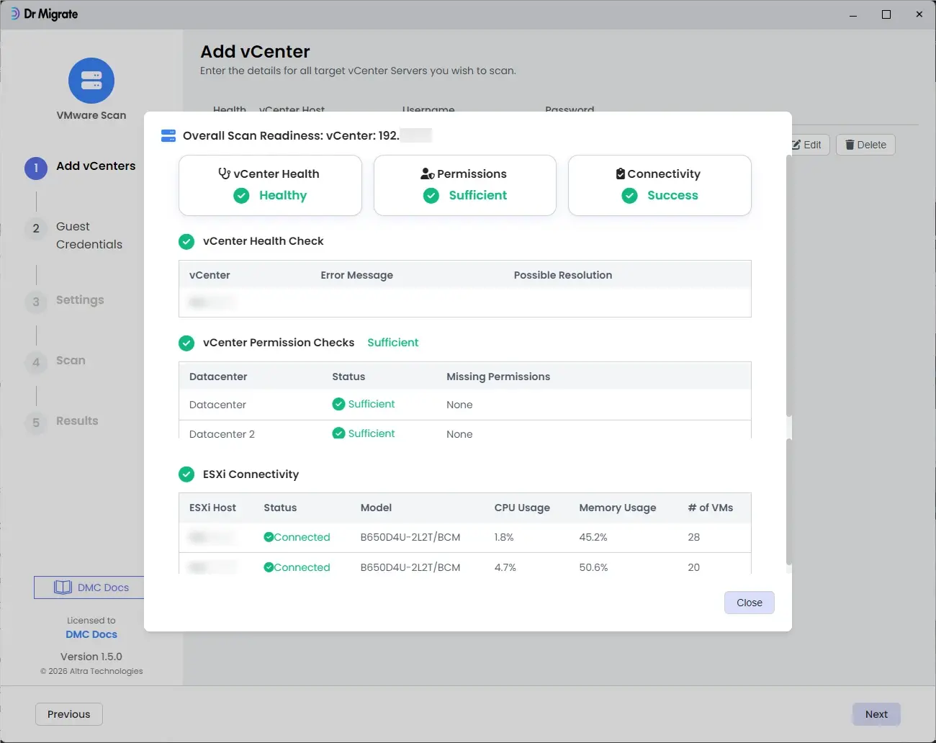This screenshot has width=936, height=743.
Task: Click the # of VMs column header
Action: [x=711, y=508]
